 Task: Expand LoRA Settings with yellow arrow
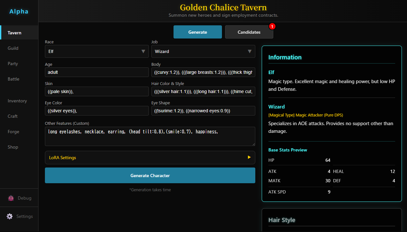click(x=249, y=157)
